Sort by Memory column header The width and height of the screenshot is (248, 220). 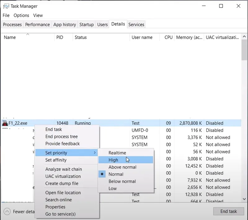(x=189, y=37)
